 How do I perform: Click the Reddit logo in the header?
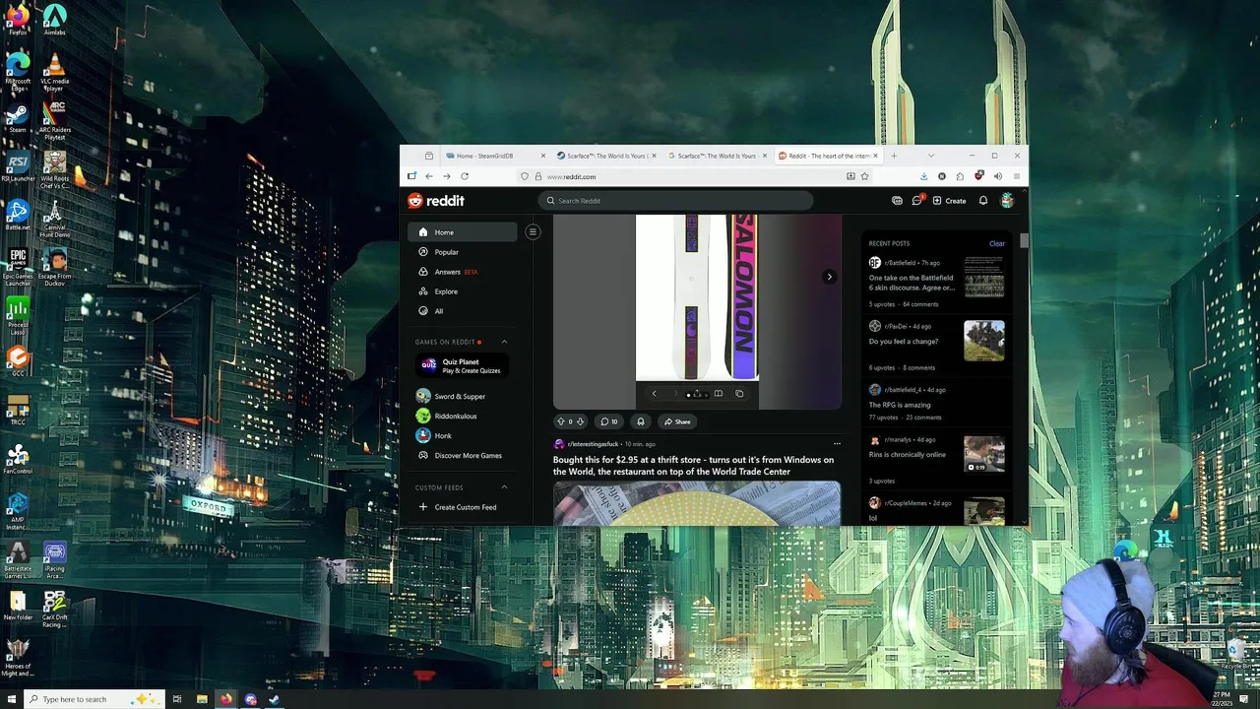coord(436,201)
